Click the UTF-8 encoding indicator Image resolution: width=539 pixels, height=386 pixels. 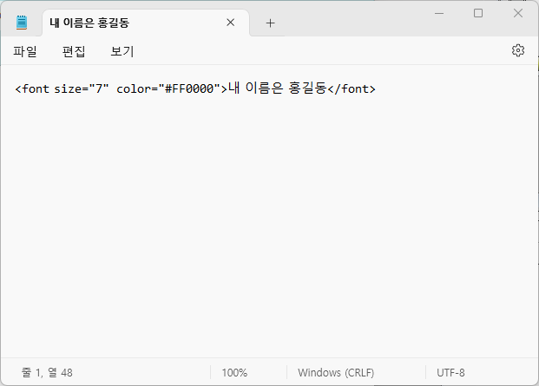450,373
